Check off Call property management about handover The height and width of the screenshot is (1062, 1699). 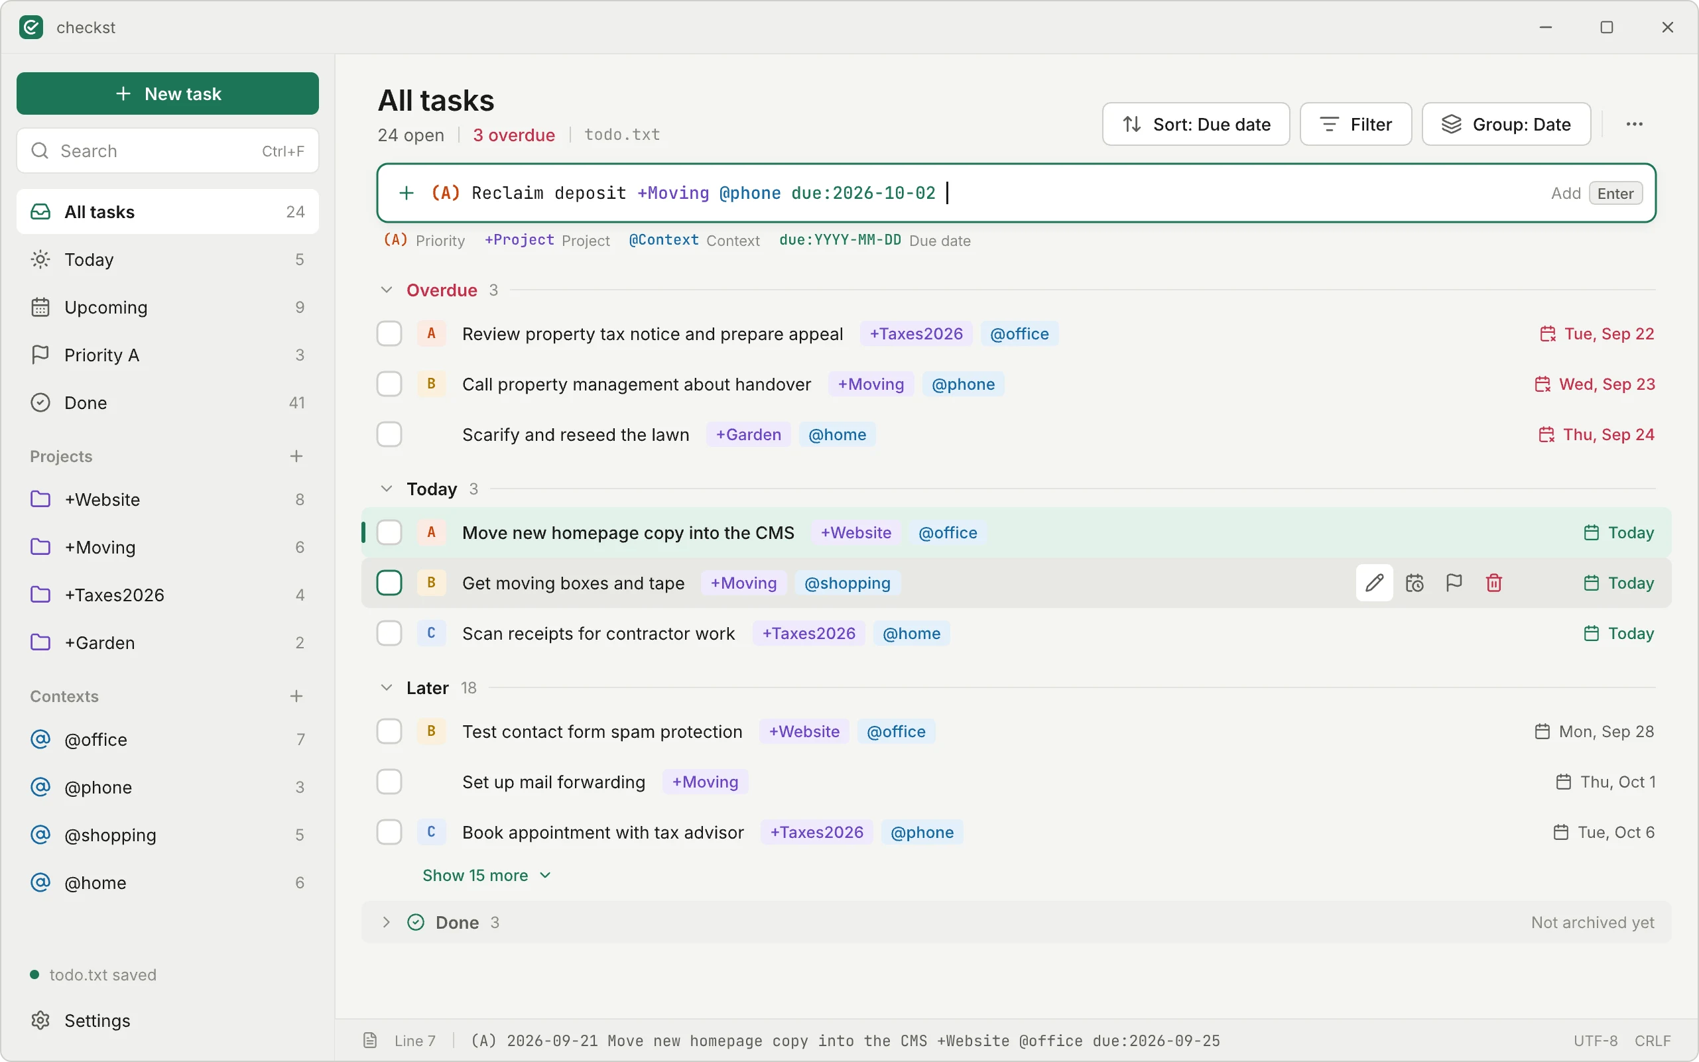click(389, 384)
